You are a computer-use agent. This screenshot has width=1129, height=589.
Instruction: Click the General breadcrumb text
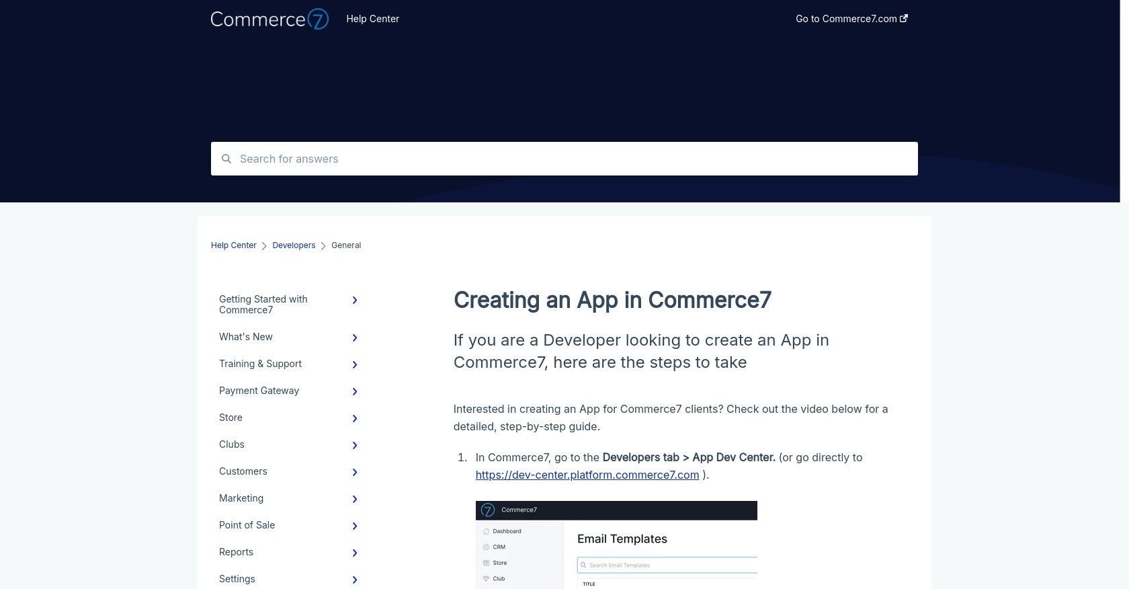pyautogui.click(x=346, y=245)
